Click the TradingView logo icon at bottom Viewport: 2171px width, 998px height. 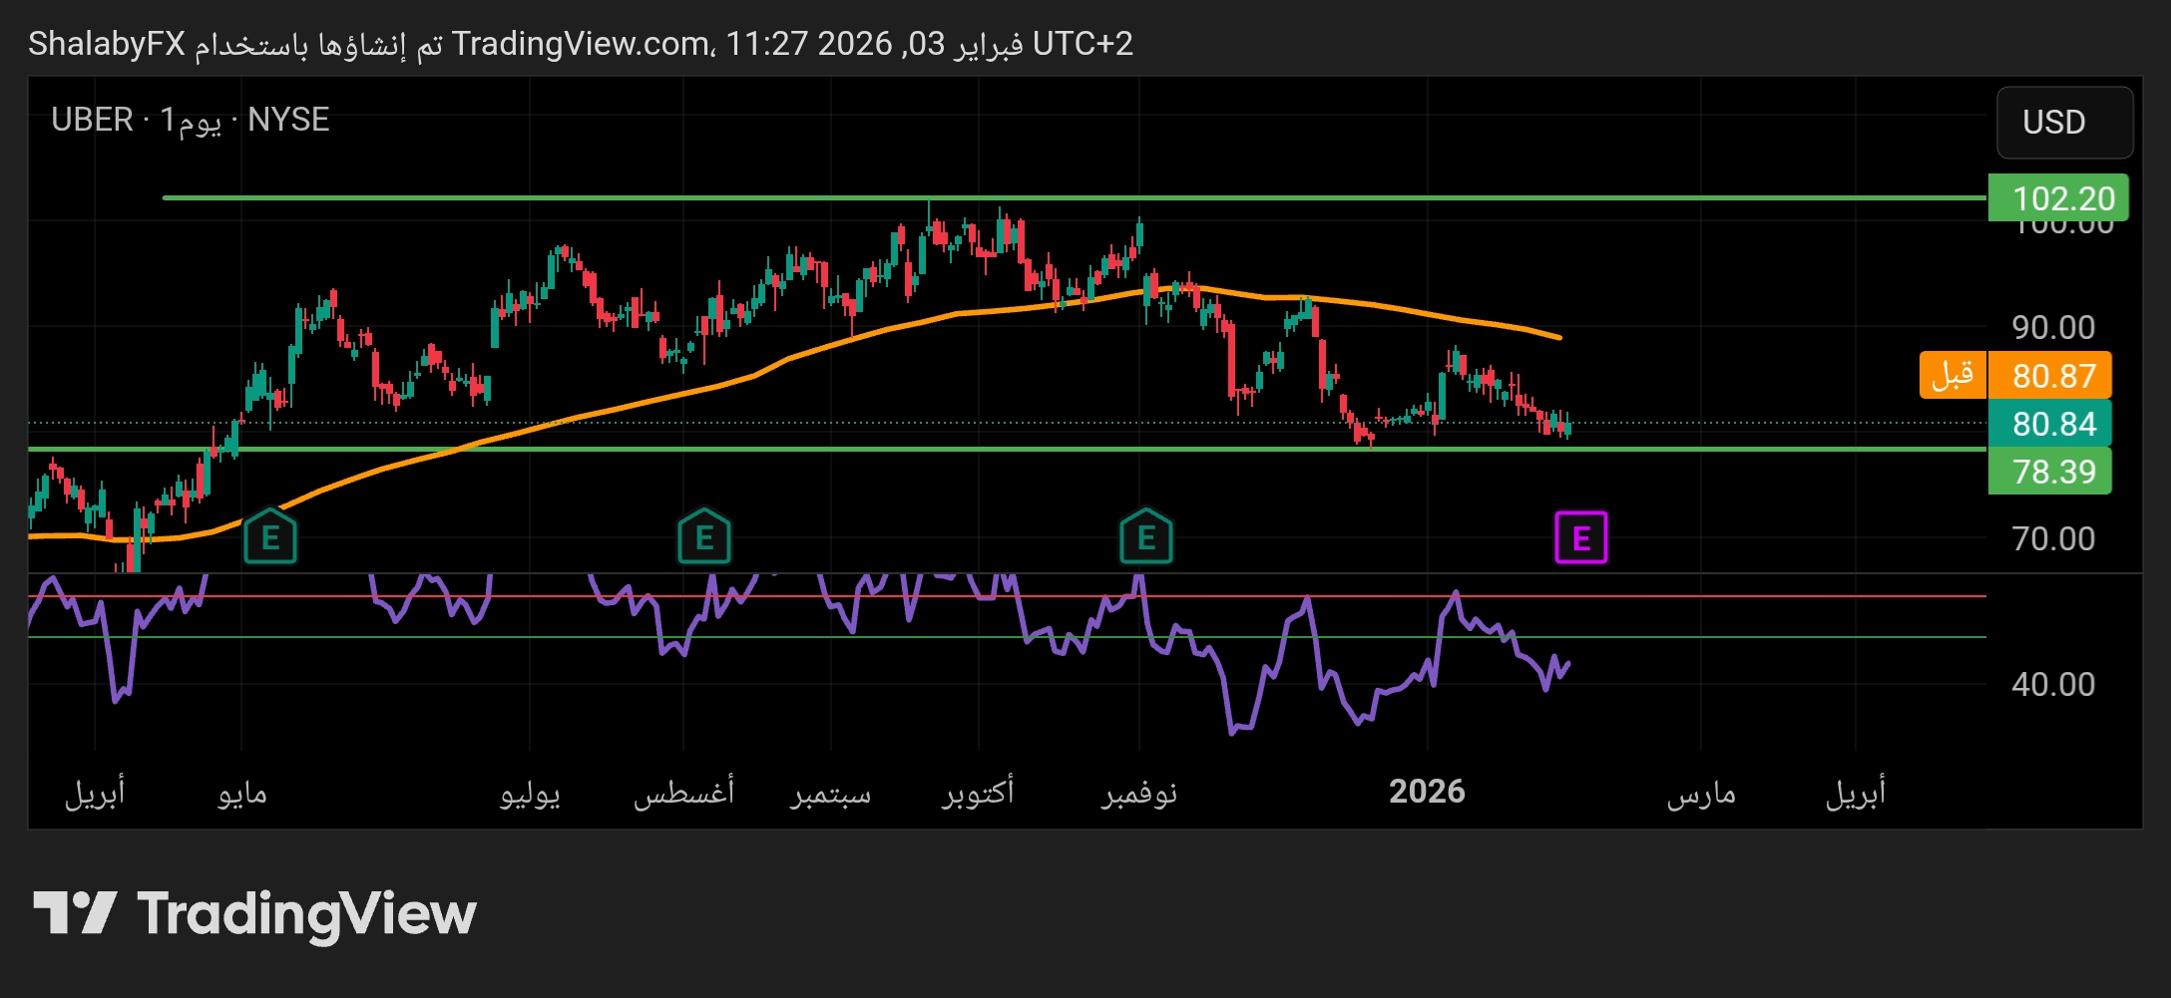[75, 912]
